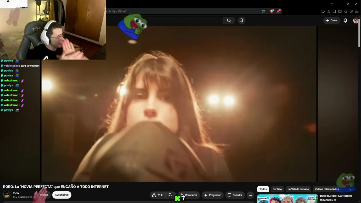
Task: Click the install app icon in address bar
Action: 263,11
